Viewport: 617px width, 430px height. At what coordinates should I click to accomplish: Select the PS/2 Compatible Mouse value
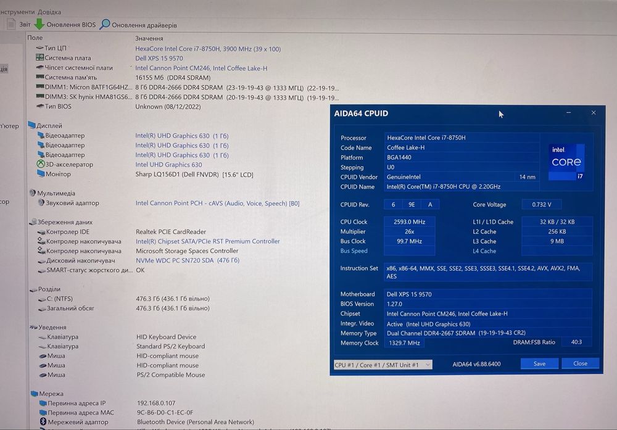coord(170,375)
